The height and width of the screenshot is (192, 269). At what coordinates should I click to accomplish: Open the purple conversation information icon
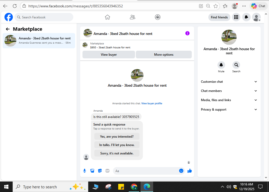coord(187,33)
